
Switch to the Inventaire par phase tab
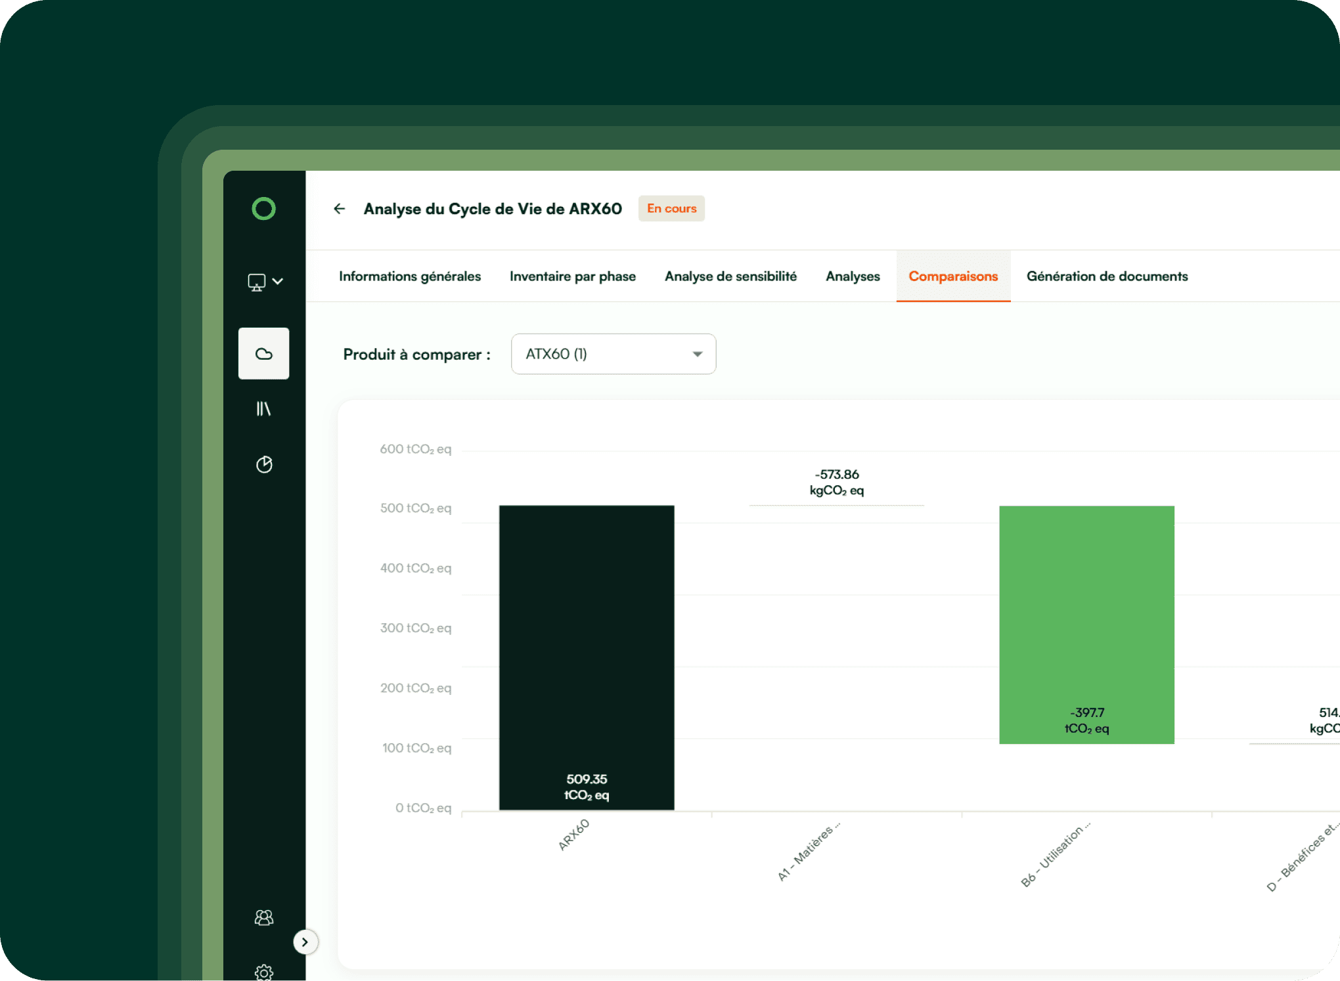[572, 276]
